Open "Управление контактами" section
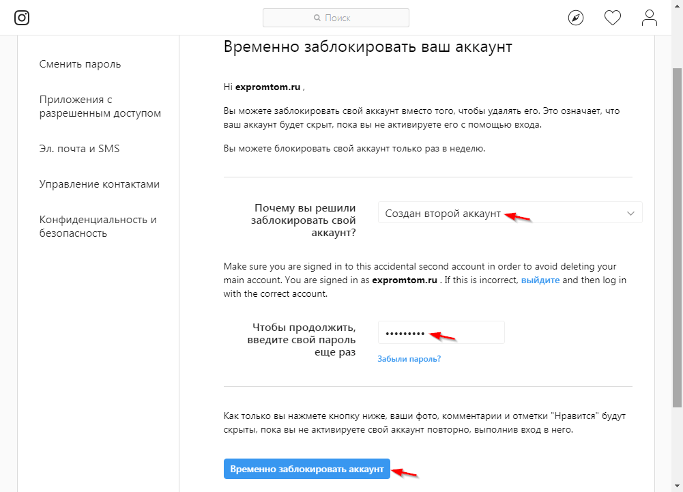The image size is (683, 492). 100,184
